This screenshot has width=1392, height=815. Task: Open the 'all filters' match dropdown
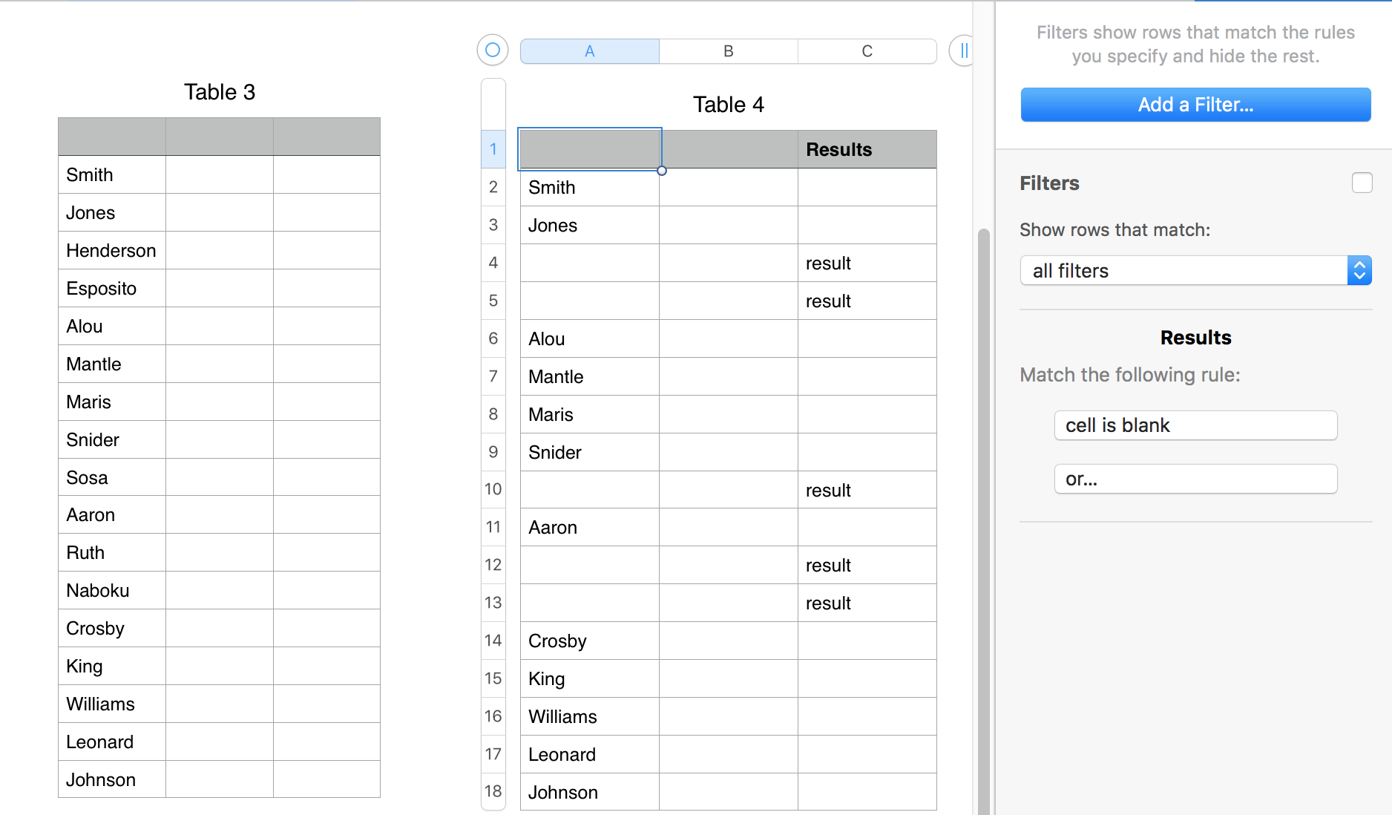tap(1195, 271)
